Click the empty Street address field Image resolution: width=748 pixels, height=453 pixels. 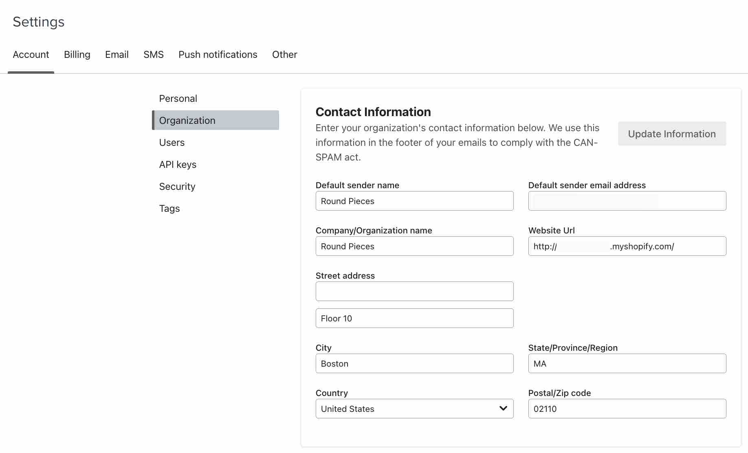pyautogui.click(x=414, y=291)
